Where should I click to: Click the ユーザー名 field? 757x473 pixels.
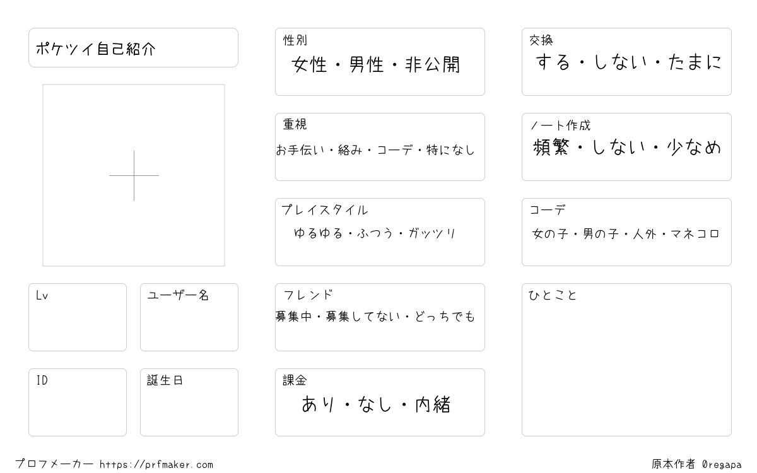pos(189,317)
